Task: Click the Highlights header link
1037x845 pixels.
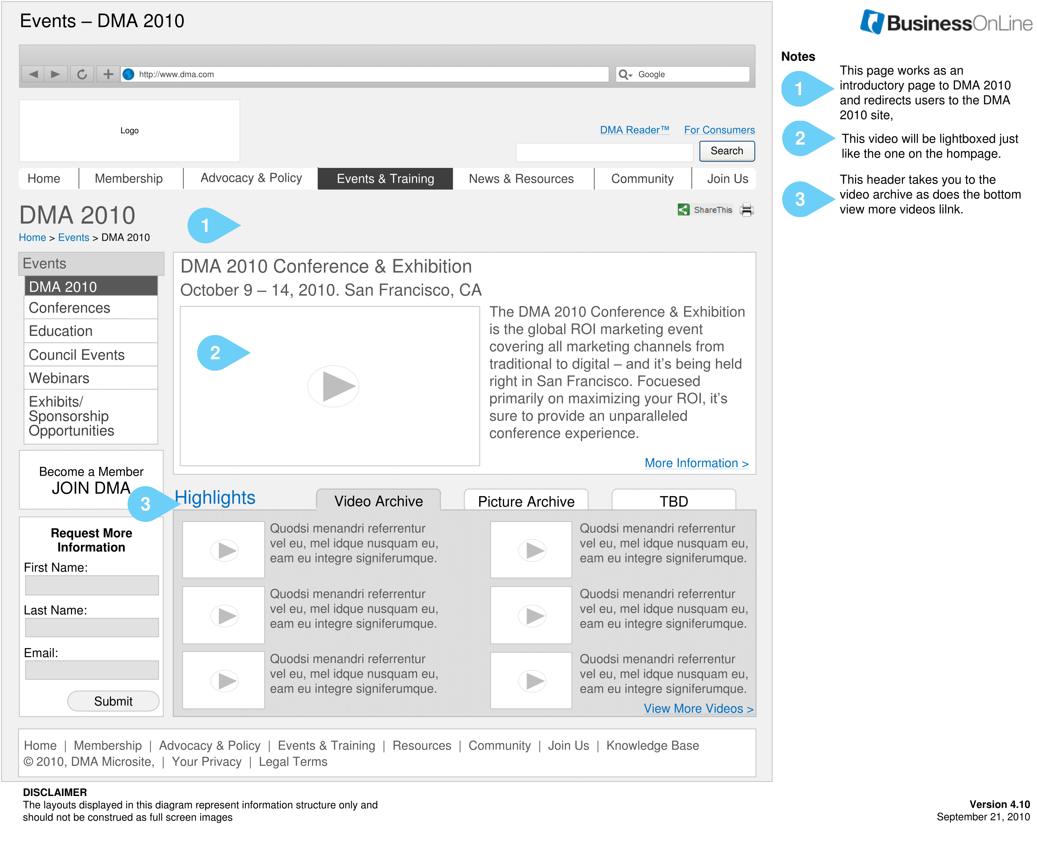Action: coord(215,497)
